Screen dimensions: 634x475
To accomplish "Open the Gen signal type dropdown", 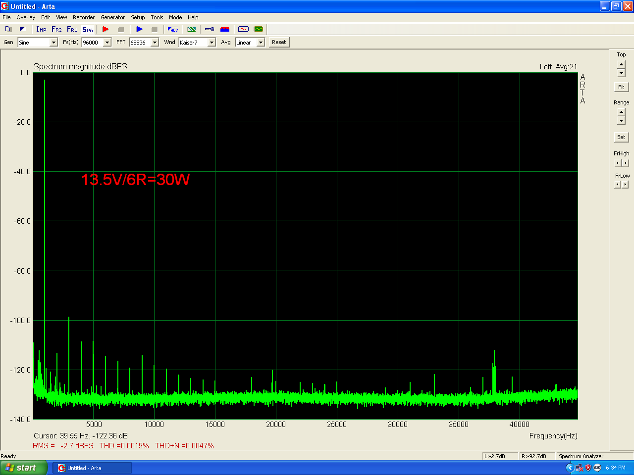I will click(x=53, y=43).
